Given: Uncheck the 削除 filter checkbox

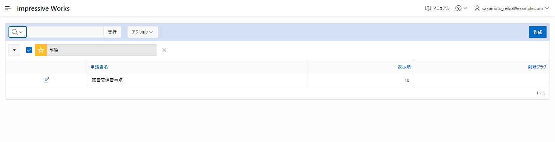Looking at the screenshot, I should (x=29, y=50).
